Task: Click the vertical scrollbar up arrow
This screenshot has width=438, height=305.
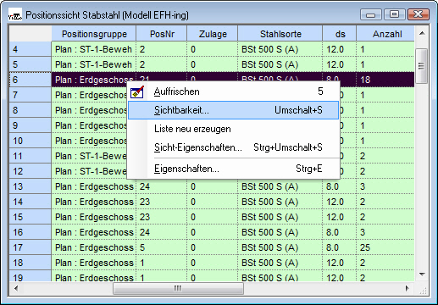Action: pyautogui.click(x=422, y=34)
